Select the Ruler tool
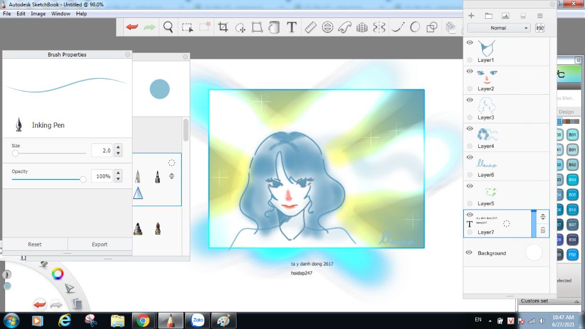This screenshot has width=585, height=329. tap(310, 27)
